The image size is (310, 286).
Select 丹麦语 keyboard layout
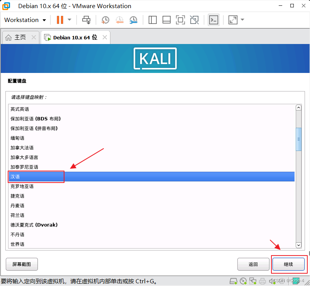pos(151,206)
